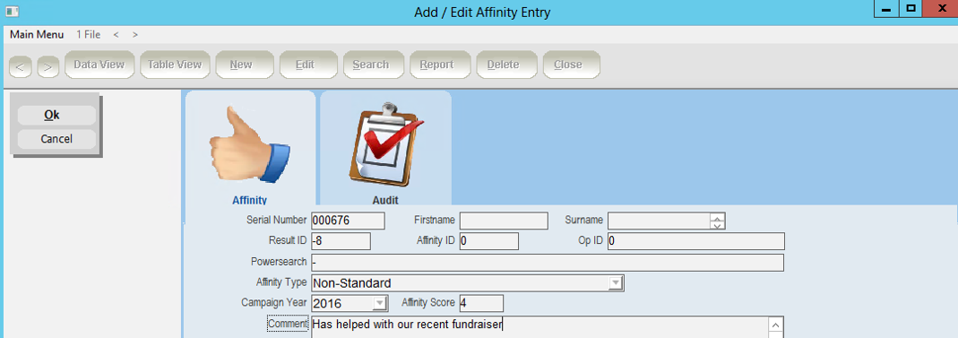The image size is (958, 338).
Task: Switch to Table View
Action: [x=175, y=65]
